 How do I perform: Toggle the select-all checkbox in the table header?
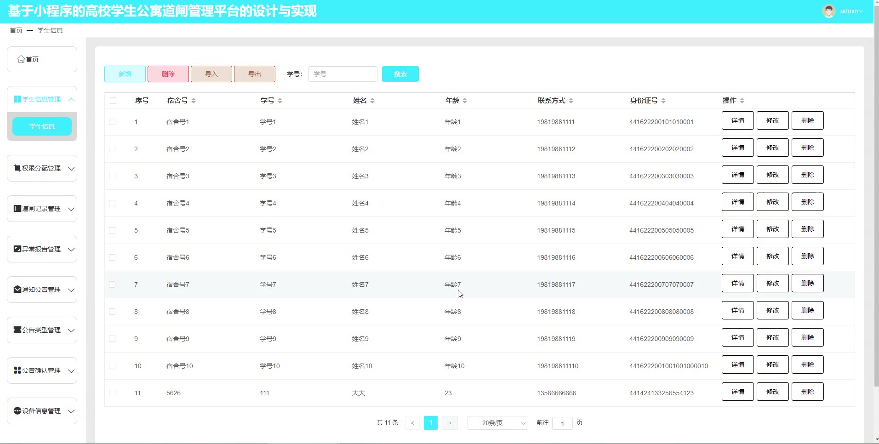pos(113,101)
